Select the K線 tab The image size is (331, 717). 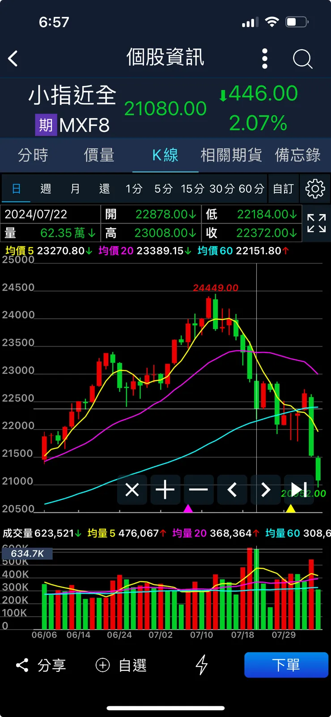[x=165, y=155]
